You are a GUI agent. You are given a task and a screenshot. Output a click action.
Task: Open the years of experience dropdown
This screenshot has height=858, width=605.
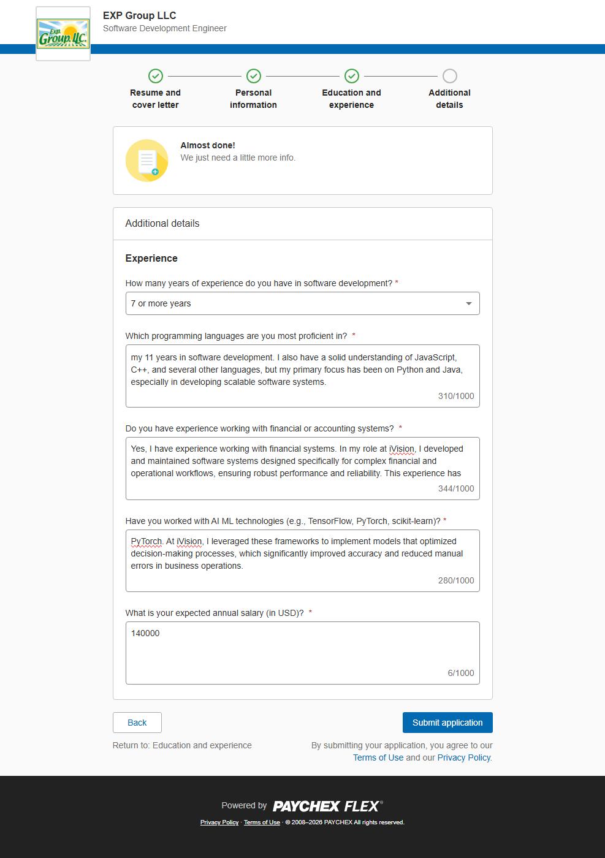[x=302, y=303]
